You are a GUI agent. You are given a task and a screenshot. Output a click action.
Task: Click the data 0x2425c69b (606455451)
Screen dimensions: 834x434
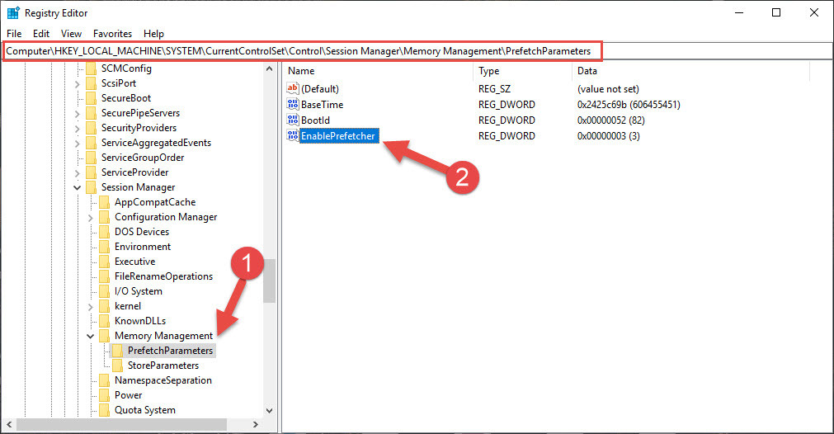tap(629, 104)
